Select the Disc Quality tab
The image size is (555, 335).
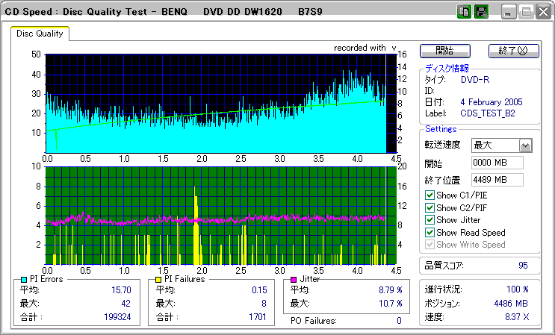point(40,34)
